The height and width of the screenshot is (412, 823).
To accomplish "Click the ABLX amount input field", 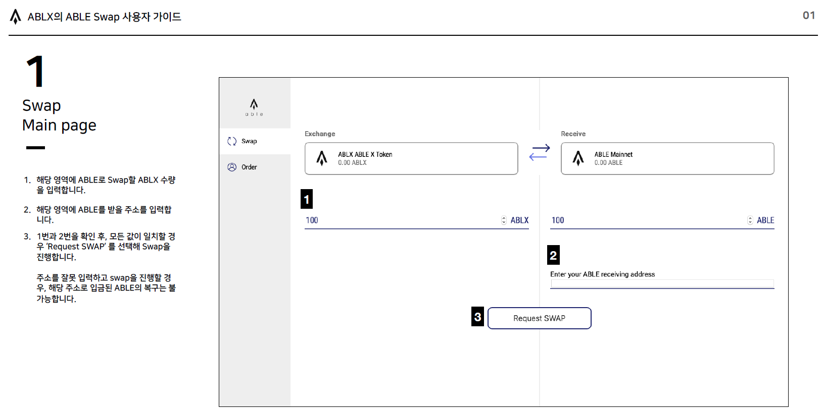I will pos(399,220).
